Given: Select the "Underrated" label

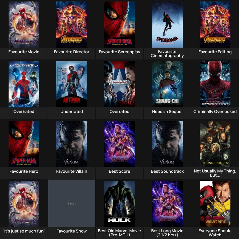Looking at the screenshot, I should click(72, 112).
